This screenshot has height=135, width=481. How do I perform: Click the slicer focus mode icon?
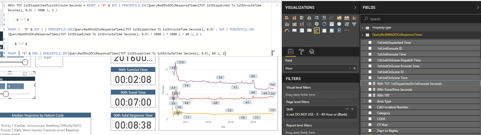(25, 74)
